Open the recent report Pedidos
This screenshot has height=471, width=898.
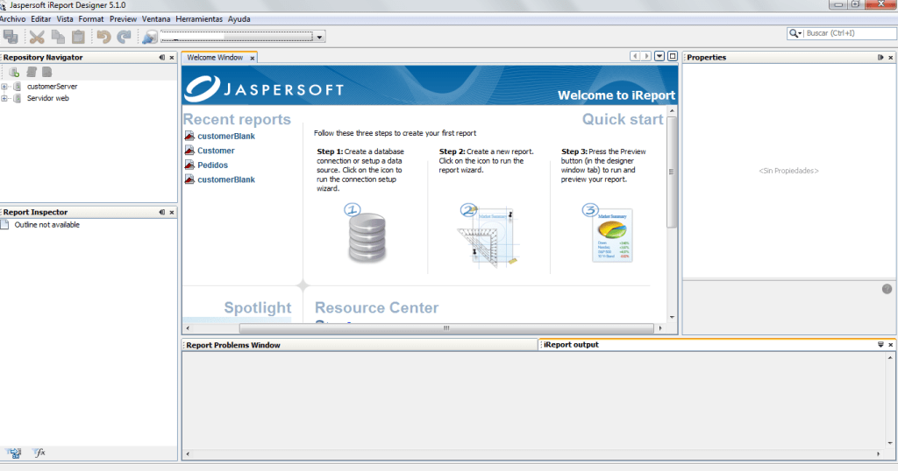click(212, 165)
